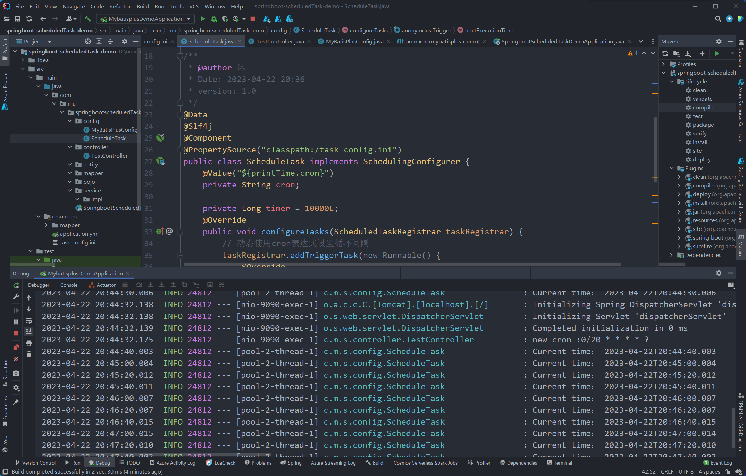Click warnings count indicator in editor
Viewport: 746px width, 476px height.
tap(633, 53)
